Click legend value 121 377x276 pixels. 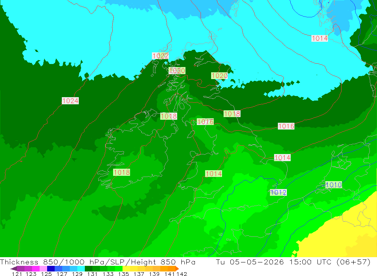tap(17, 274)
